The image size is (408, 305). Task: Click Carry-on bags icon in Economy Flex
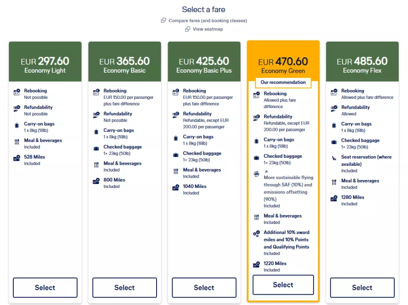point(334,125)
